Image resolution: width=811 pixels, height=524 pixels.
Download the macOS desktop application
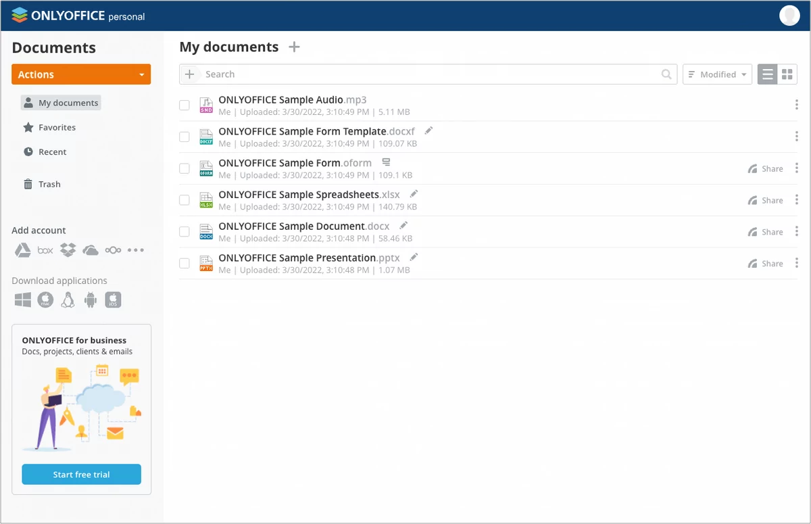coord(45,300)
